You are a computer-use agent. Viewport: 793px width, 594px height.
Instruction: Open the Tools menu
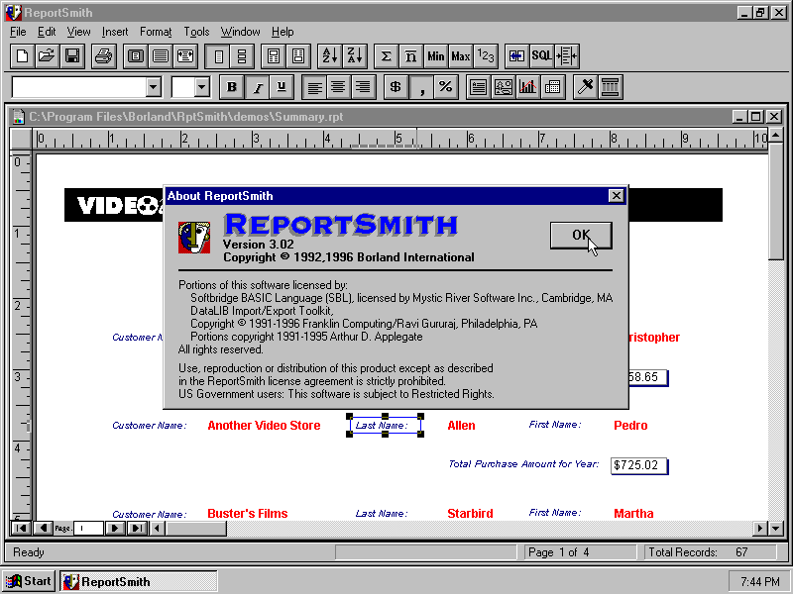196,32
